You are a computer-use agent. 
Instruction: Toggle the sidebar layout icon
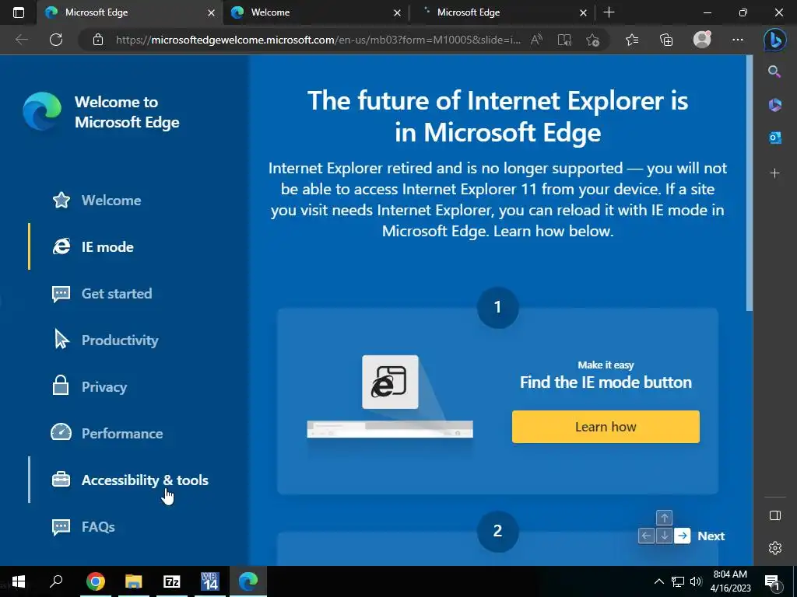(775, 516)
